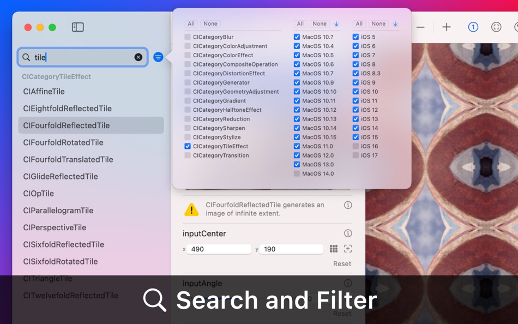The width and height of the screenshot is (518, 324).
Task: Click the search field containing tile
Action: [82, 57]
